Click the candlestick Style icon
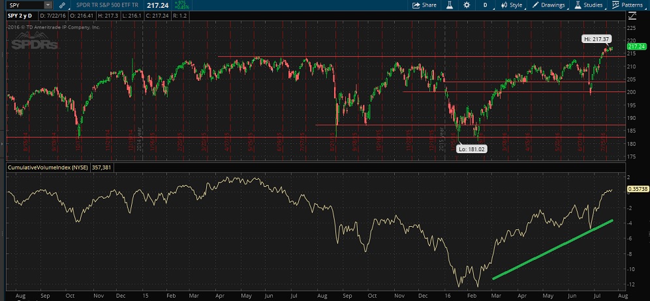 click(x=504, y=5)
